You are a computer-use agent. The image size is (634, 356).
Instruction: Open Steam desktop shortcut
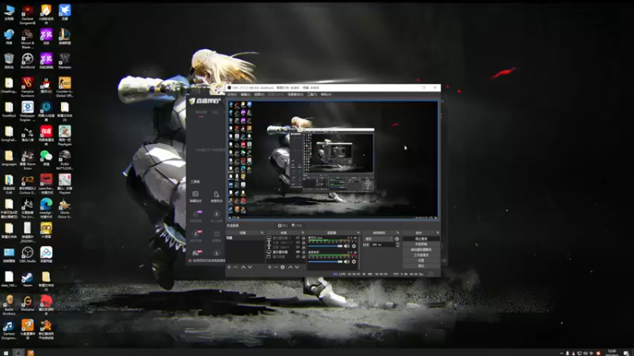28,279
